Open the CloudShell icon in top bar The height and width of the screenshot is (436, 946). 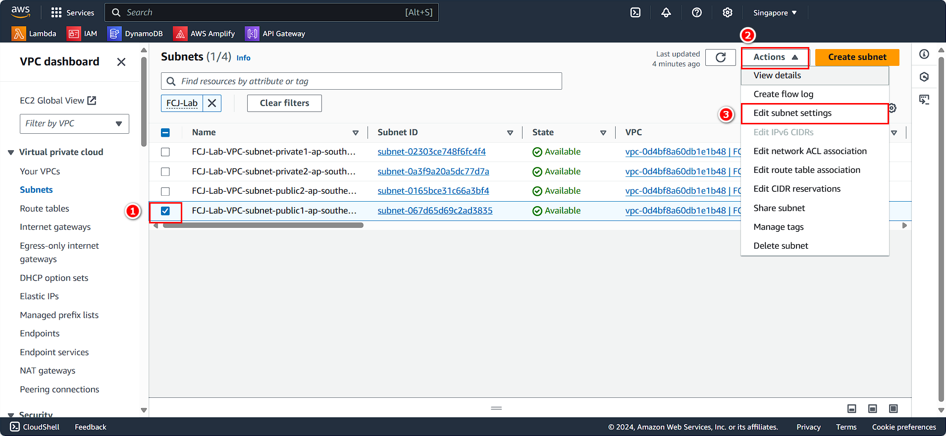[x=635, y=12]
